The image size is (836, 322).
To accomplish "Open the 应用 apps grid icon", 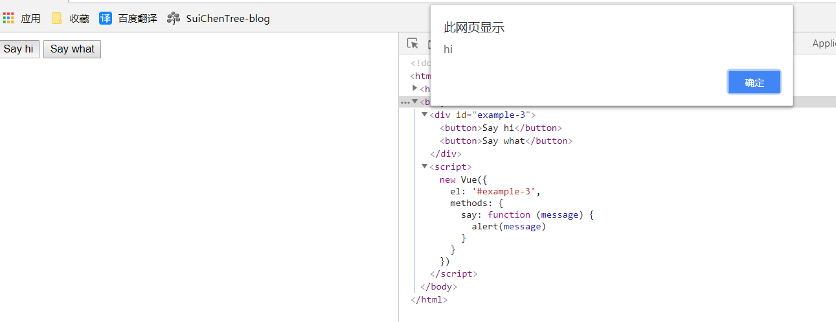I will (x=8, y=18).
